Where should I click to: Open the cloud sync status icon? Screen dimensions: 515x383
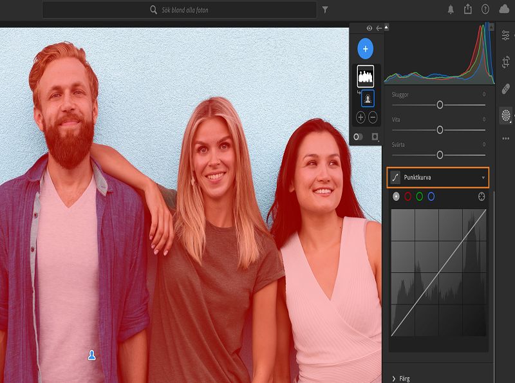503,10
